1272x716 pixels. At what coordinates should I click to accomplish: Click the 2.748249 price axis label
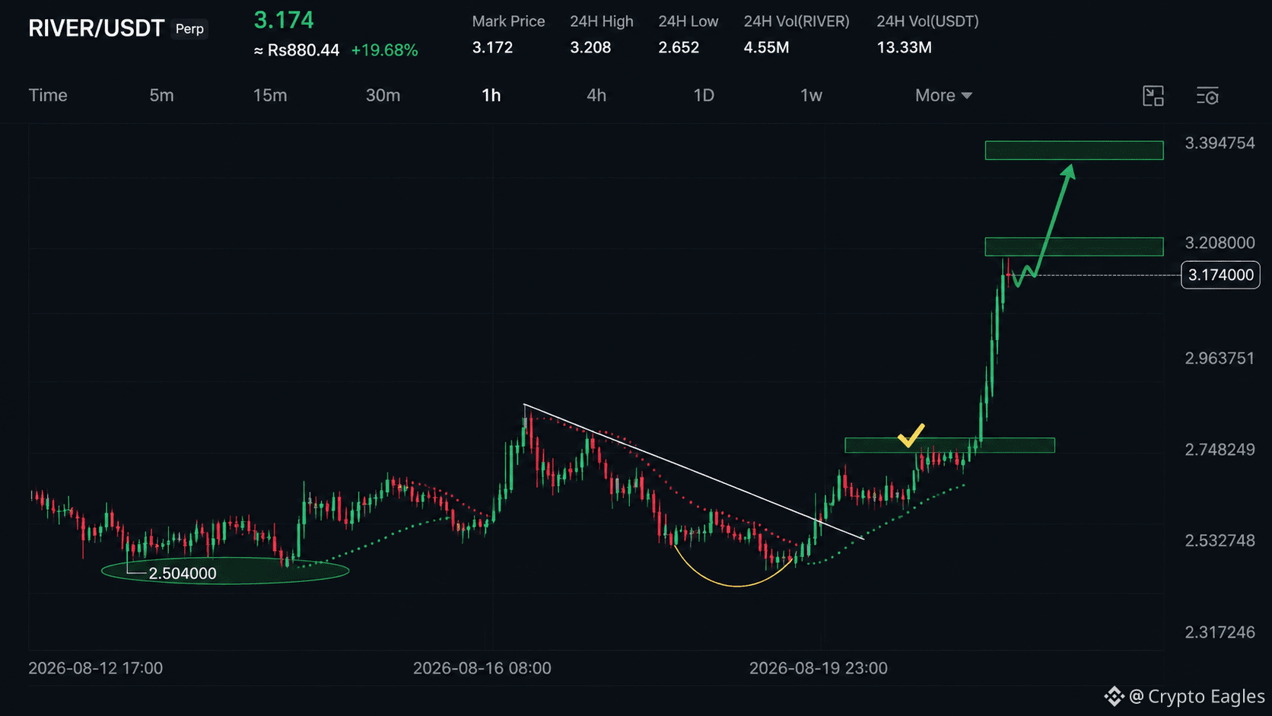(1220, 450)
